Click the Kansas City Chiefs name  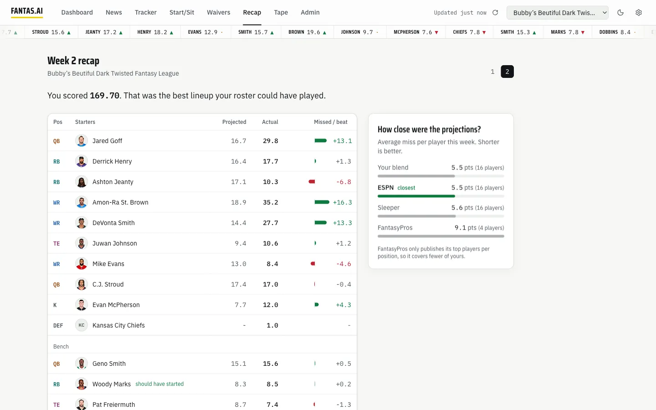pos(118,325)
